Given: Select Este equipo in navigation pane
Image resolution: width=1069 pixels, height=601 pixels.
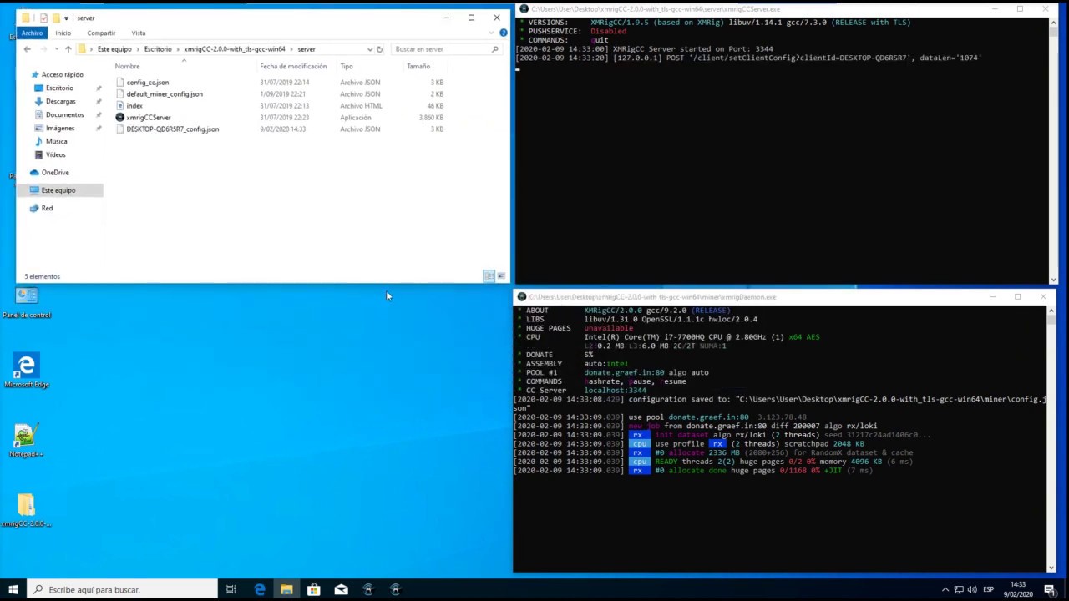Looking at the screenshot, I should pyautogui.click(x=58, y=190).
